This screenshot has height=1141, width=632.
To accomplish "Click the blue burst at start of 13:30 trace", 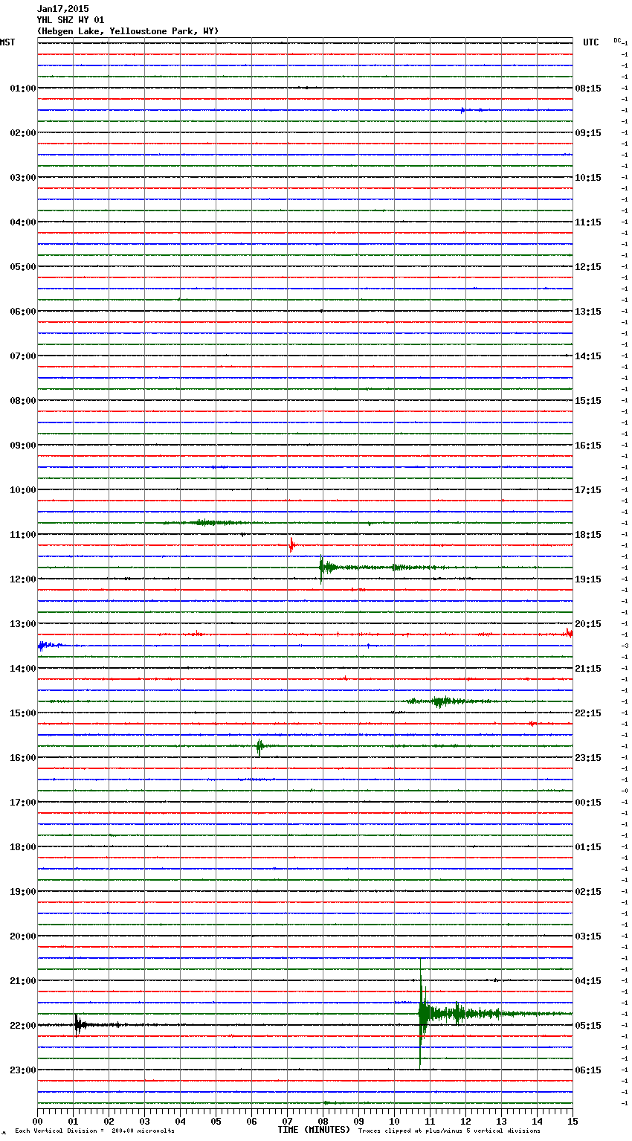I will (49, 646).
